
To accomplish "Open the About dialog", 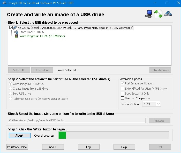I will click(x=53, y=147).
